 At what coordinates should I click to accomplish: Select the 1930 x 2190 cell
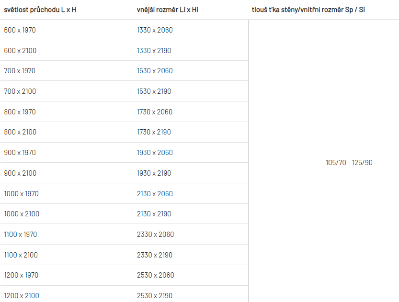pos(154,173)
